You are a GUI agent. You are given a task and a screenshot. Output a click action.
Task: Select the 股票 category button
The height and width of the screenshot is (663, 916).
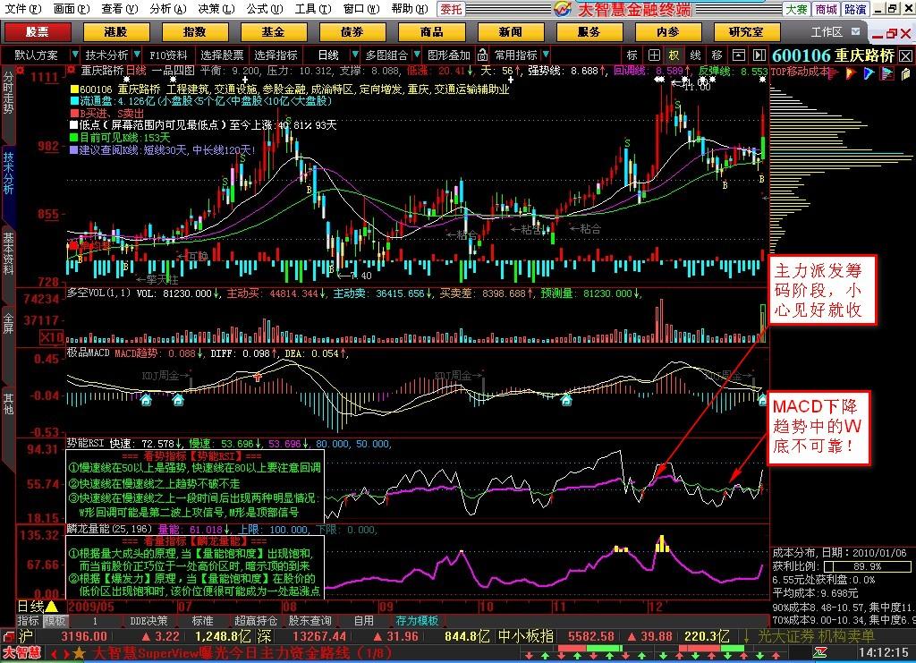[37, 32]
